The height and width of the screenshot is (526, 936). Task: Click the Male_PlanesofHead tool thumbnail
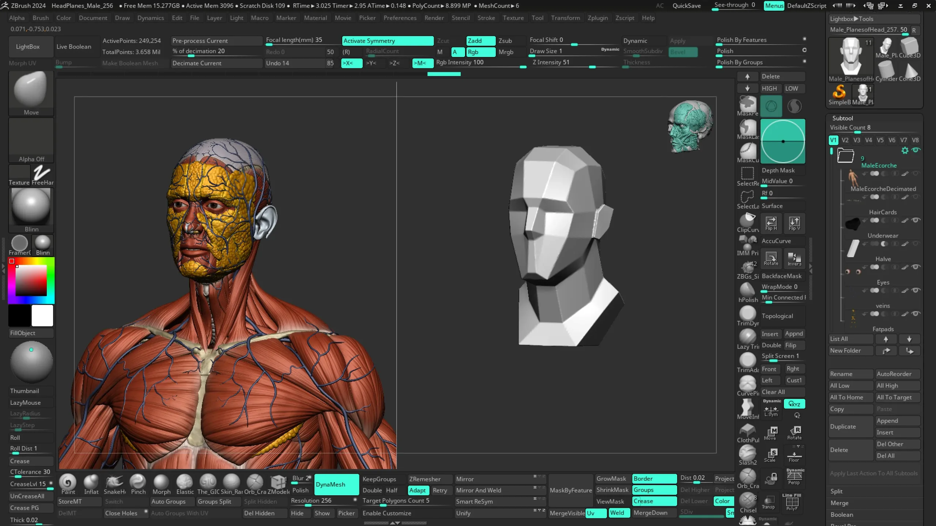point(851,58)
